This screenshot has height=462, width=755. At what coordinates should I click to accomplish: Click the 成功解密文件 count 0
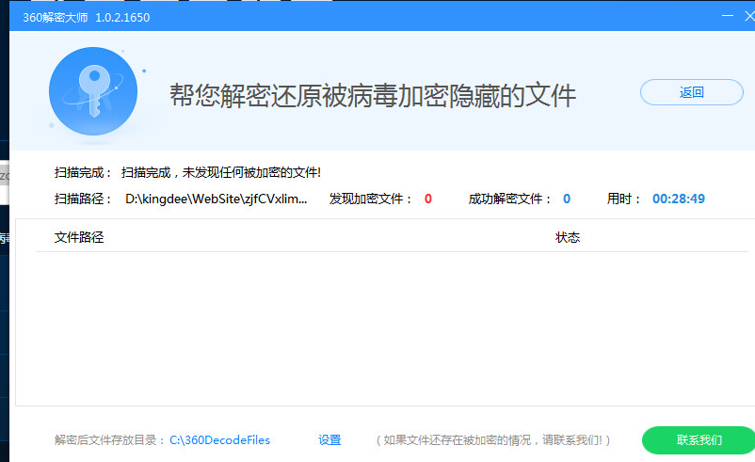point(567,199)
